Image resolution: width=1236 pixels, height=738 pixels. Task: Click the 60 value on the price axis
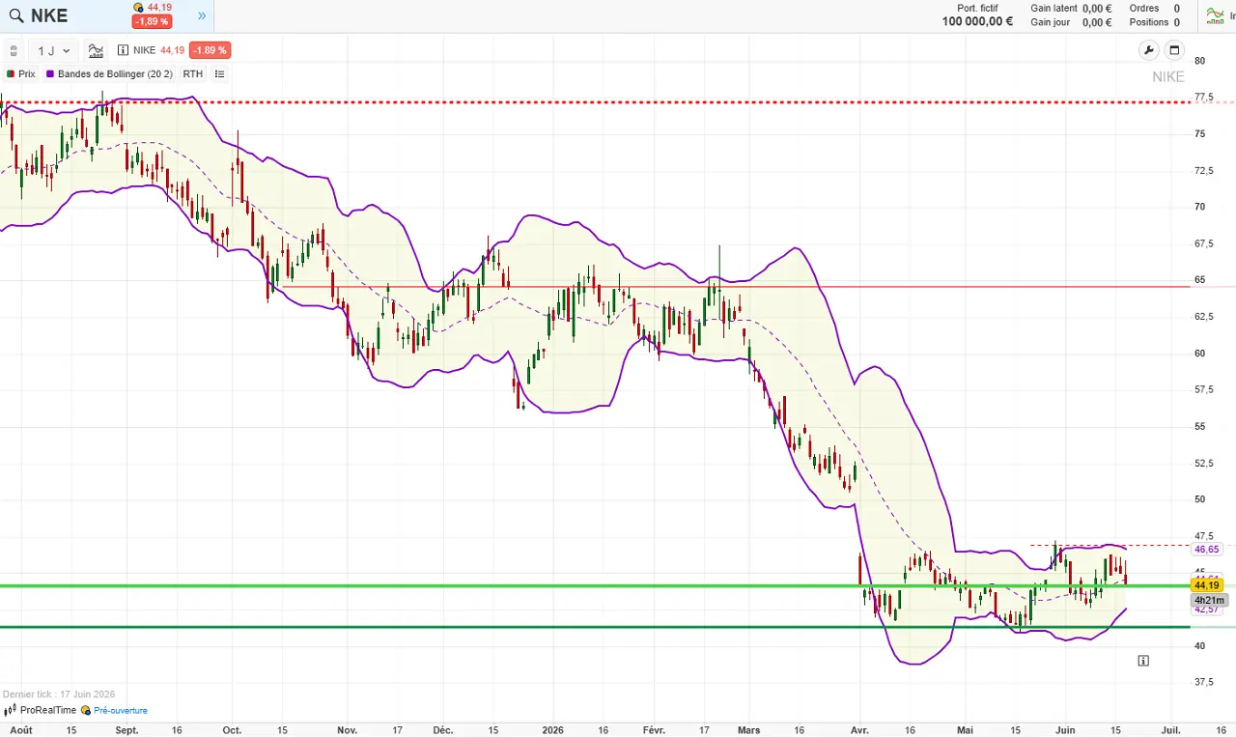click(x=1200, y=354)
